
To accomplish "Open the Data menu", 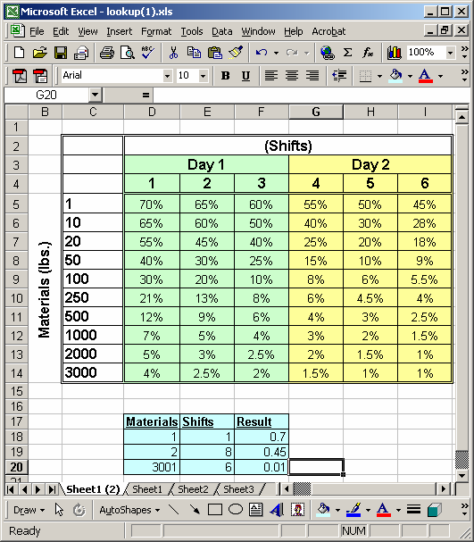I will (221, 31).
